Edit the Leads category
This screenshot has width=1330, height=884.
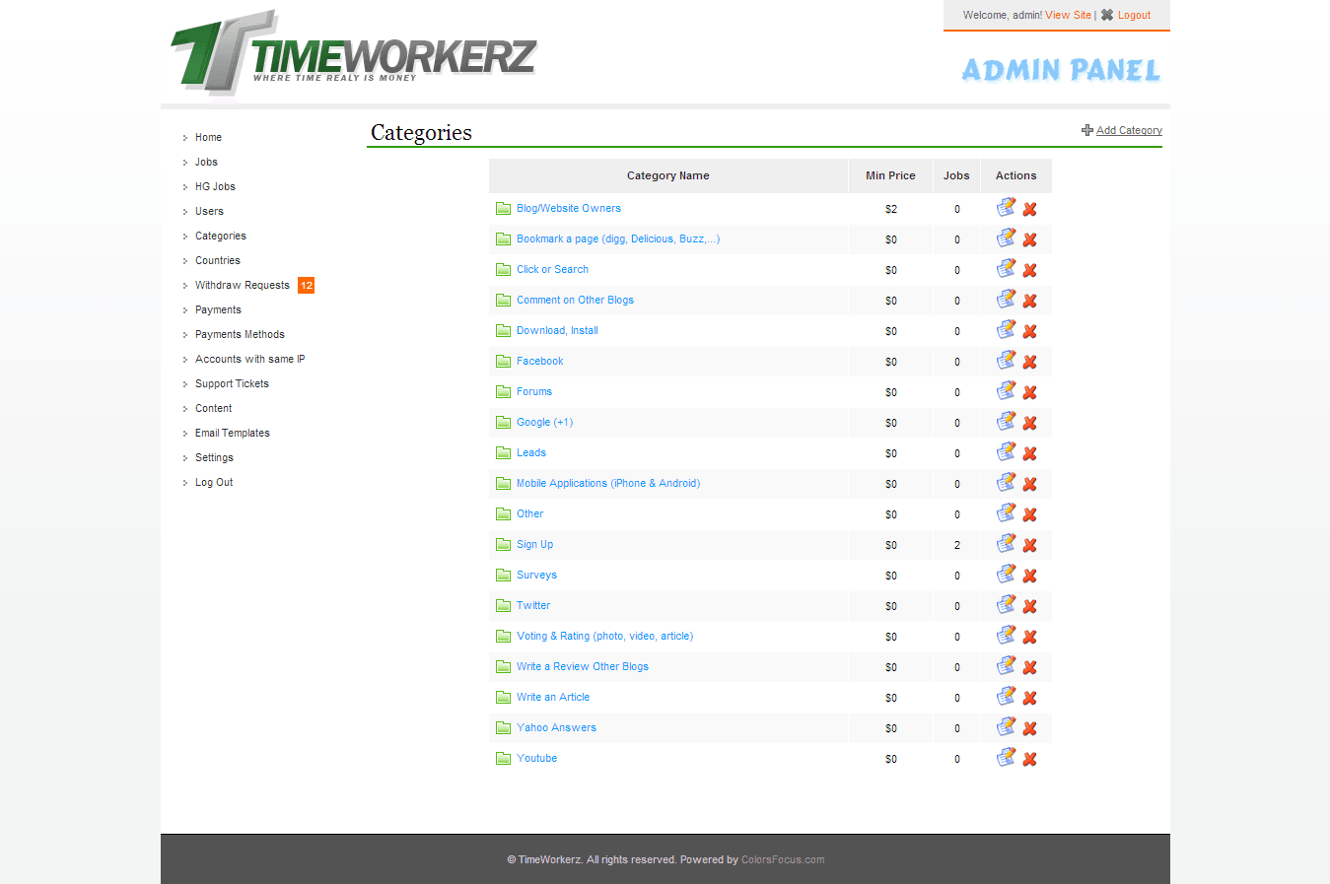pyautogui.click(x=1006, y=452)
